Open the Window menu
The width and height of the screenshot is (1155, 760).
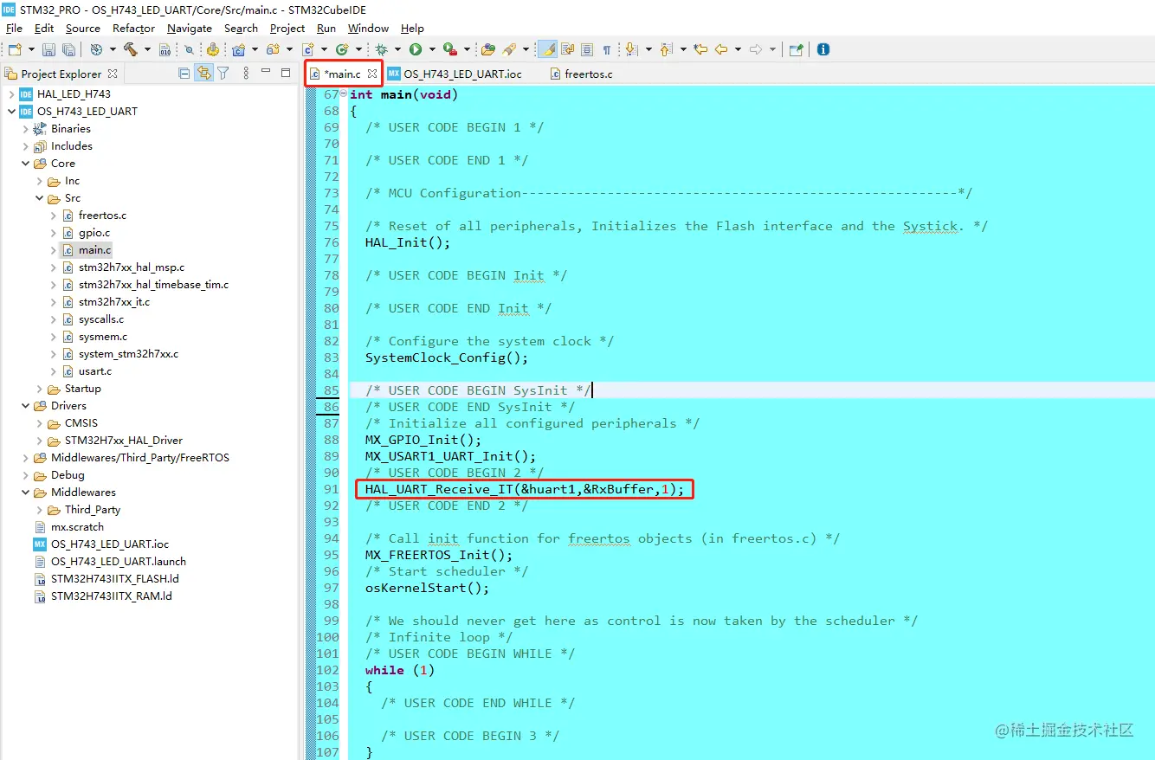pyautogui.click(x=368, y=28)
